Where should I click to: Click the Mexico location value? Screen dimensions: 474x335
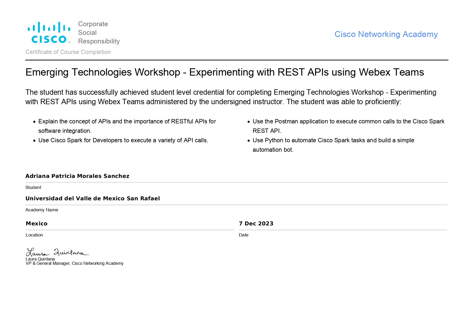[x=36, y=224]
